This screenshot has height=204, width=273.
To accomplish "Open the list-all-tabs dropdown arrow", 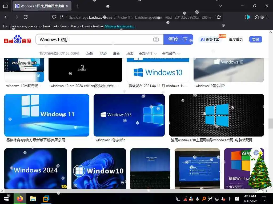I will point(220,6).
